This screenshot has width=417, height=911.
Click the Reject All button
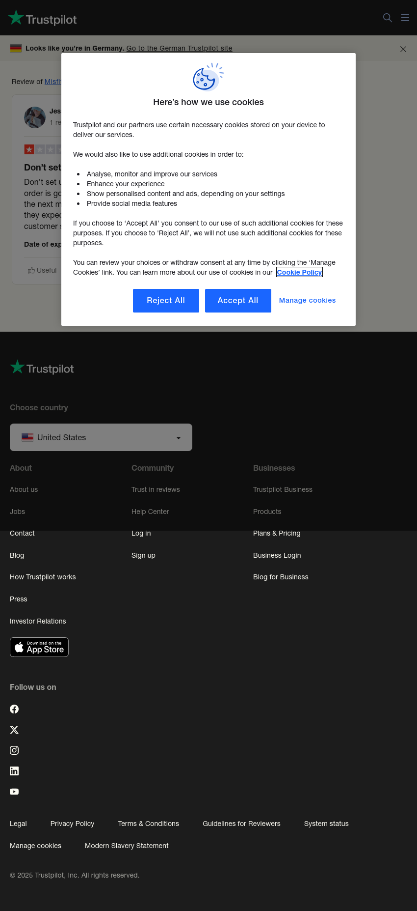166,301
